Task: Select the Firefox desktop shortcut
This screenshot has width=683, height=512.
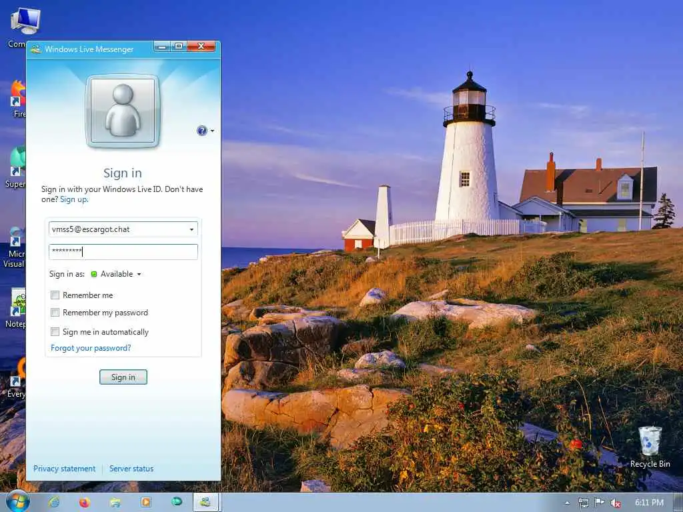Action: 18,99
